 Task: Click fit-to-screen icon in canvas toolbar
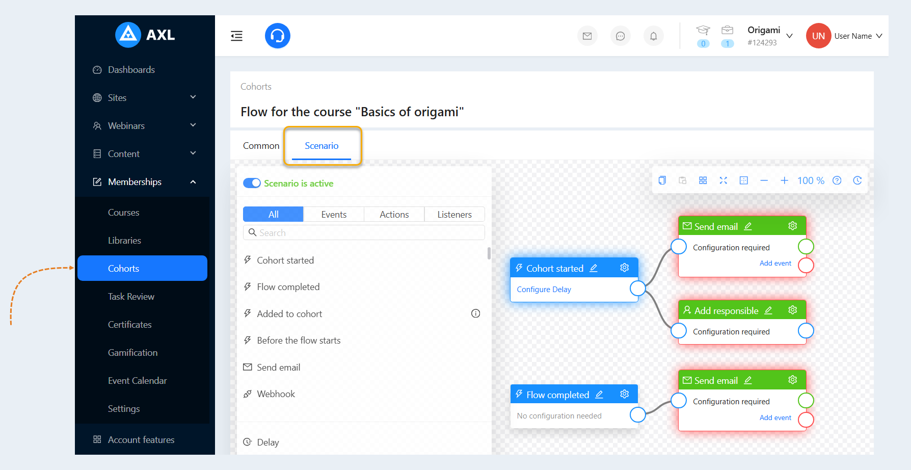point(724,180)
